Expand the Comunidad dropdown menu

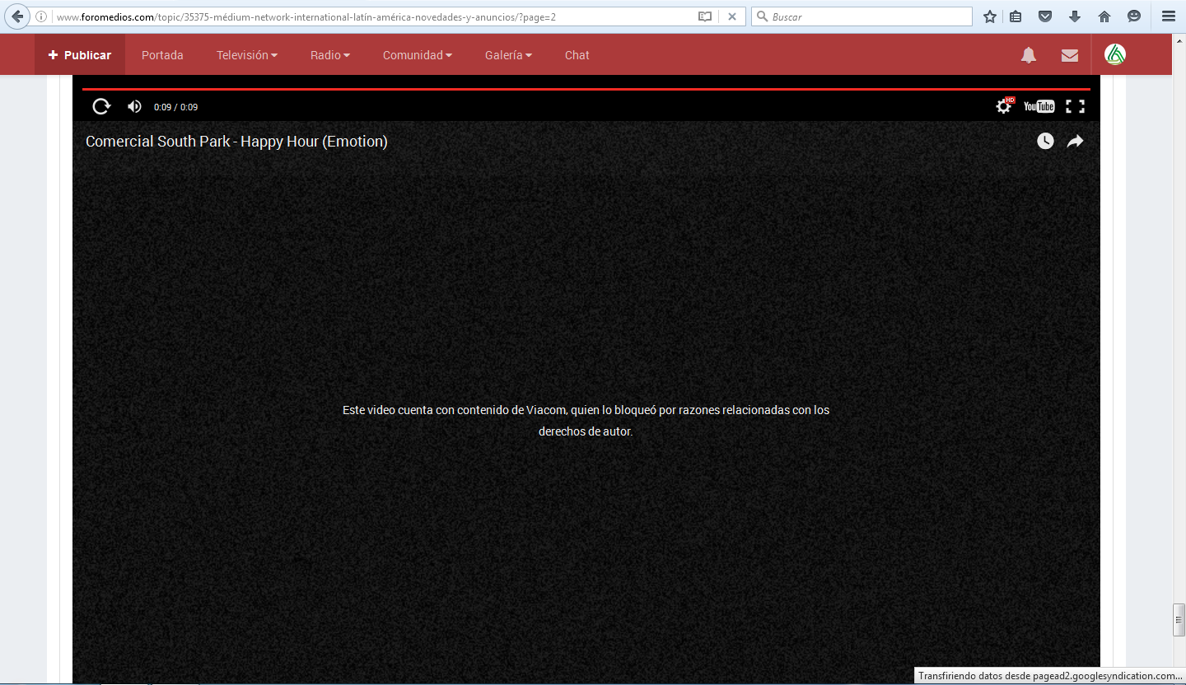coord(417,55)
